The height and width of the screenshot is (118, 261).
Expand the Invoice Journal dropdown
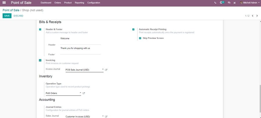pos(103,69)
